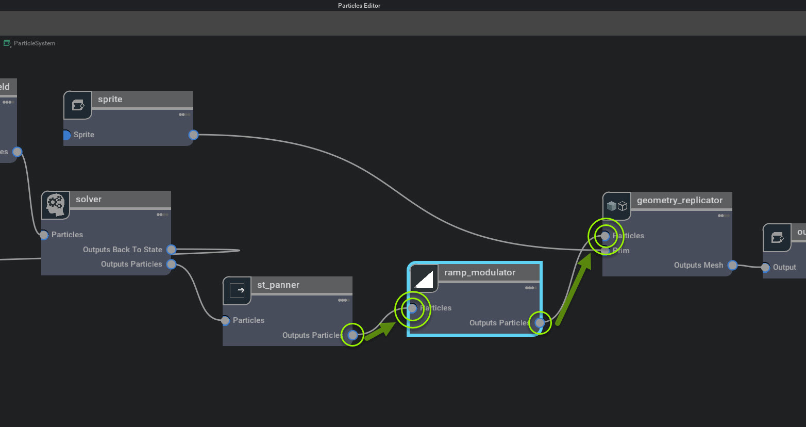
Task: Click ramp_modulator Particles input port
Action: pyautogui.click(x=412, y=308)
